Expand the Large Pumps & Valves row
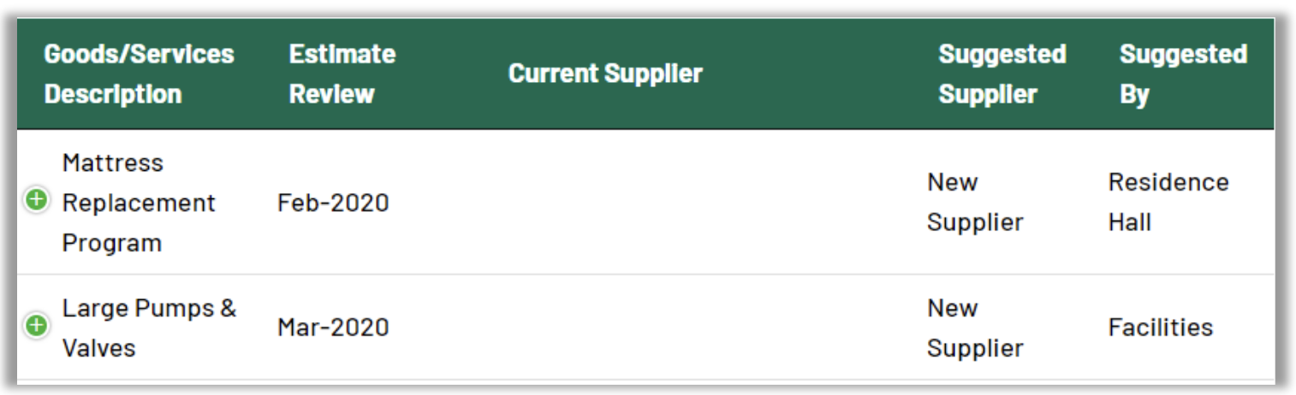The image size is (1296, 395). click(36, 326)
